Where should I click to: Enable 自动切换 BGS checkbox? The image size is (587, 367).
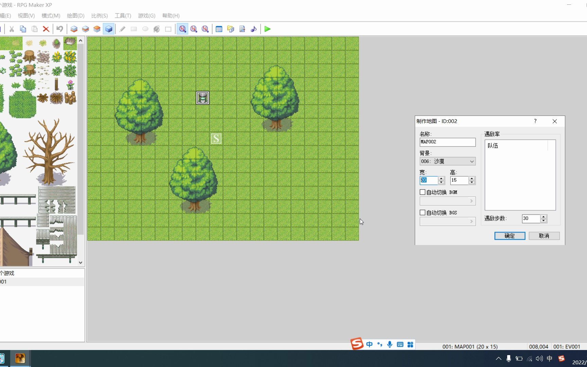click(422, 212)
